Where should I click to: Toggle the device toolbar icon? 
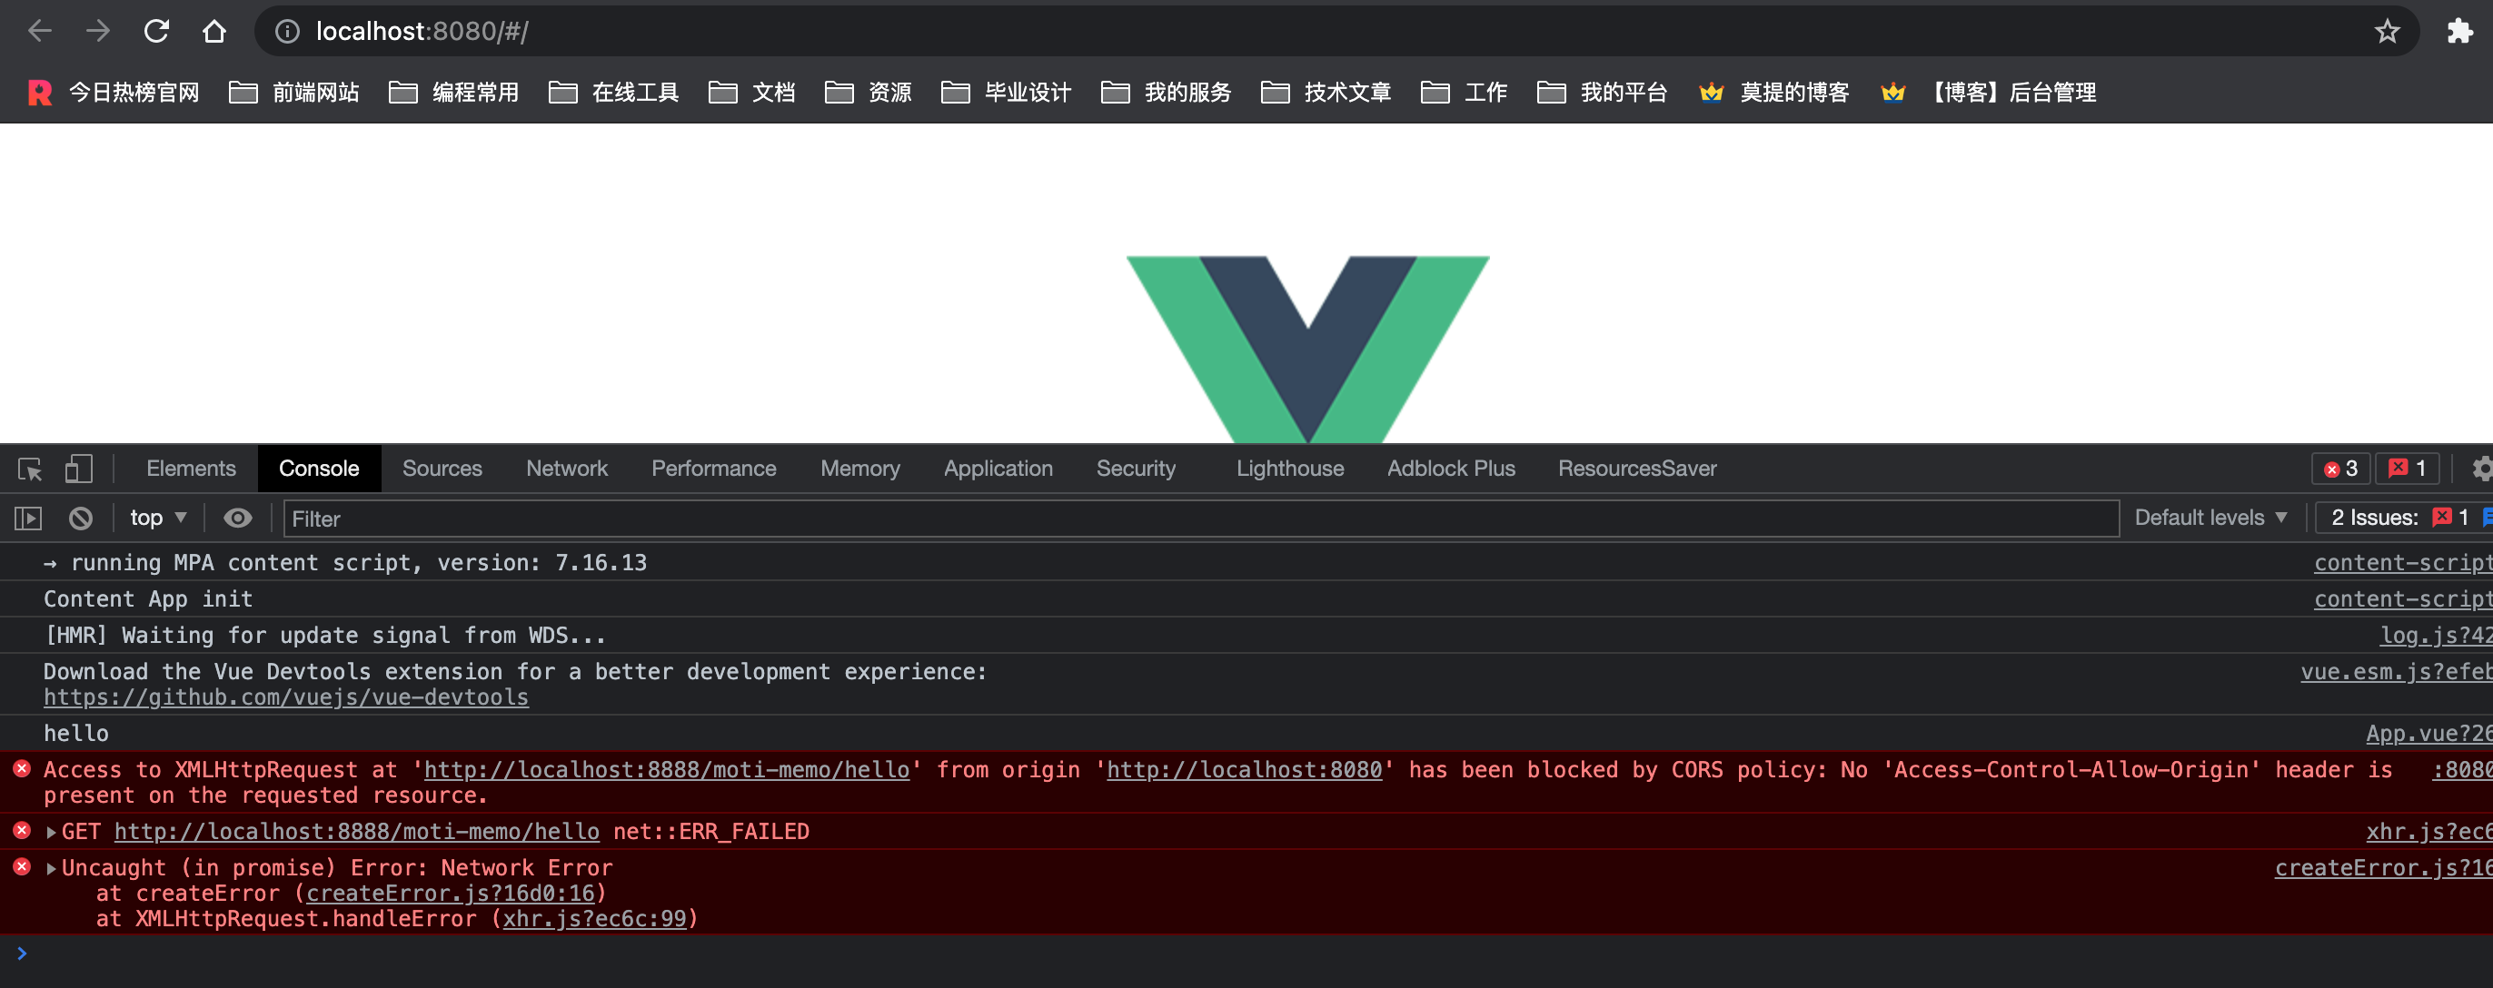click(78, 469)
